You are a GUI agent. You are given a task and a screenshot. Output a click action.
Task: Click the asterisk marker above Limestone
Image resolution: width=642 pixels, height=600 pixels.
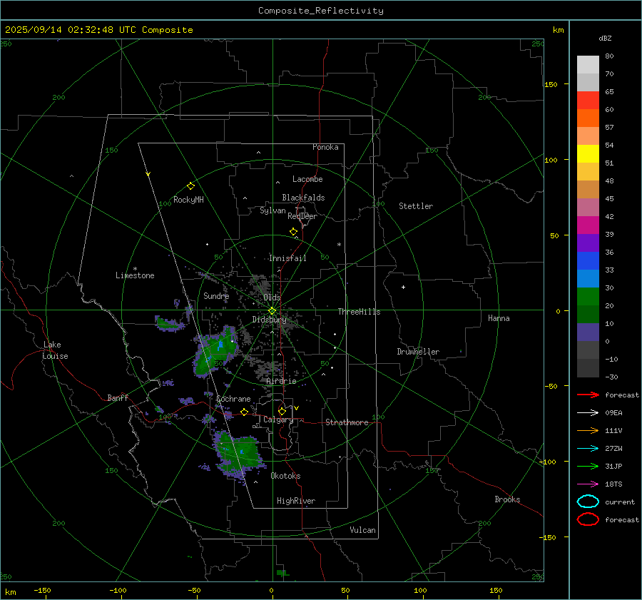pos(135,269)
